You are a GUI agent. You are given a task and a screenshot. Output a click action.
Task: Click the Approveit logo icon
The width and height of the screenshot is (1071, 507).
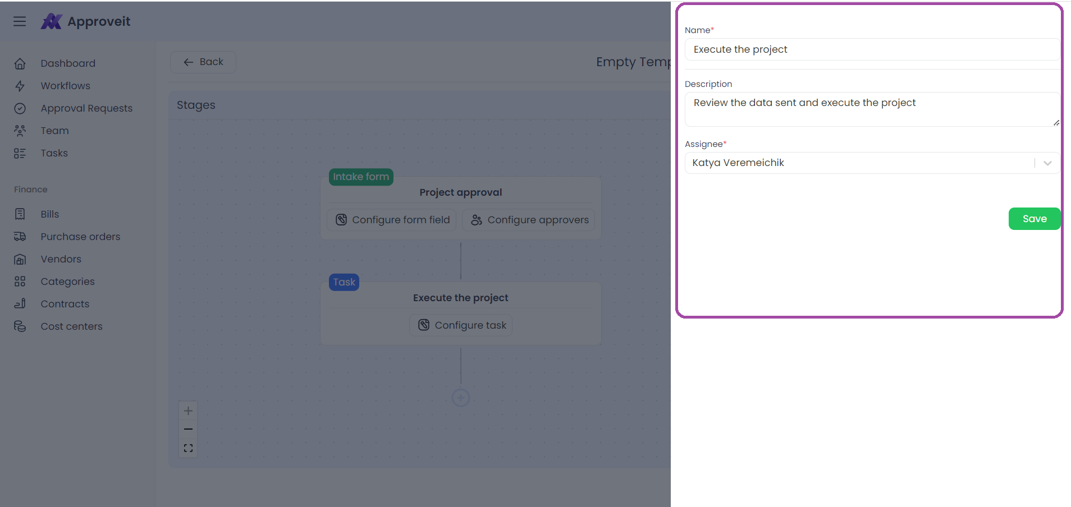point(51,21)
